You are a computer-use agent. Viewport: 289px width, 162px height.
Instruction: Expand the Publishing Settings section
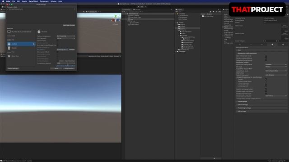tap(261, 108)
